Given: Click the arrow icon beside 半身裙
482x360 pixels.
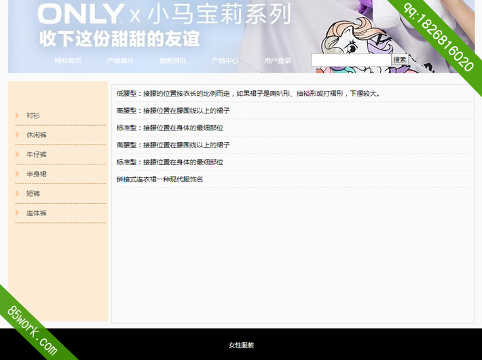Looking at the screenshot, I should pos(18,173).
